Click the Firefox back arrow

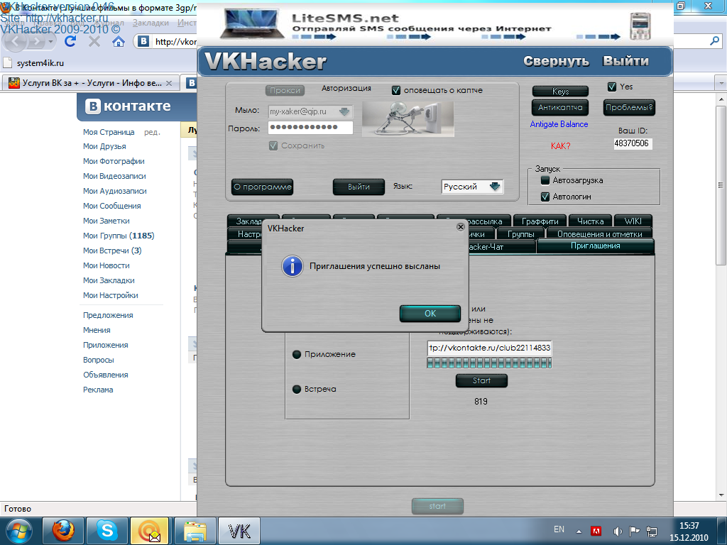coord(16,42)
